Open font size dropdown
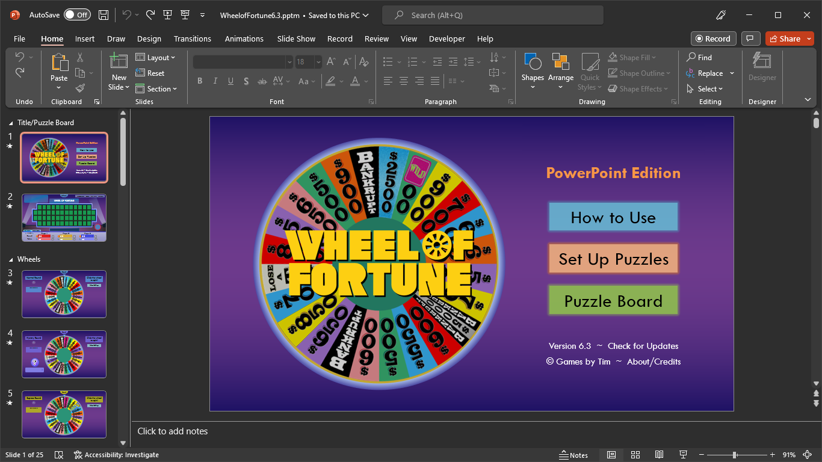 318,62
